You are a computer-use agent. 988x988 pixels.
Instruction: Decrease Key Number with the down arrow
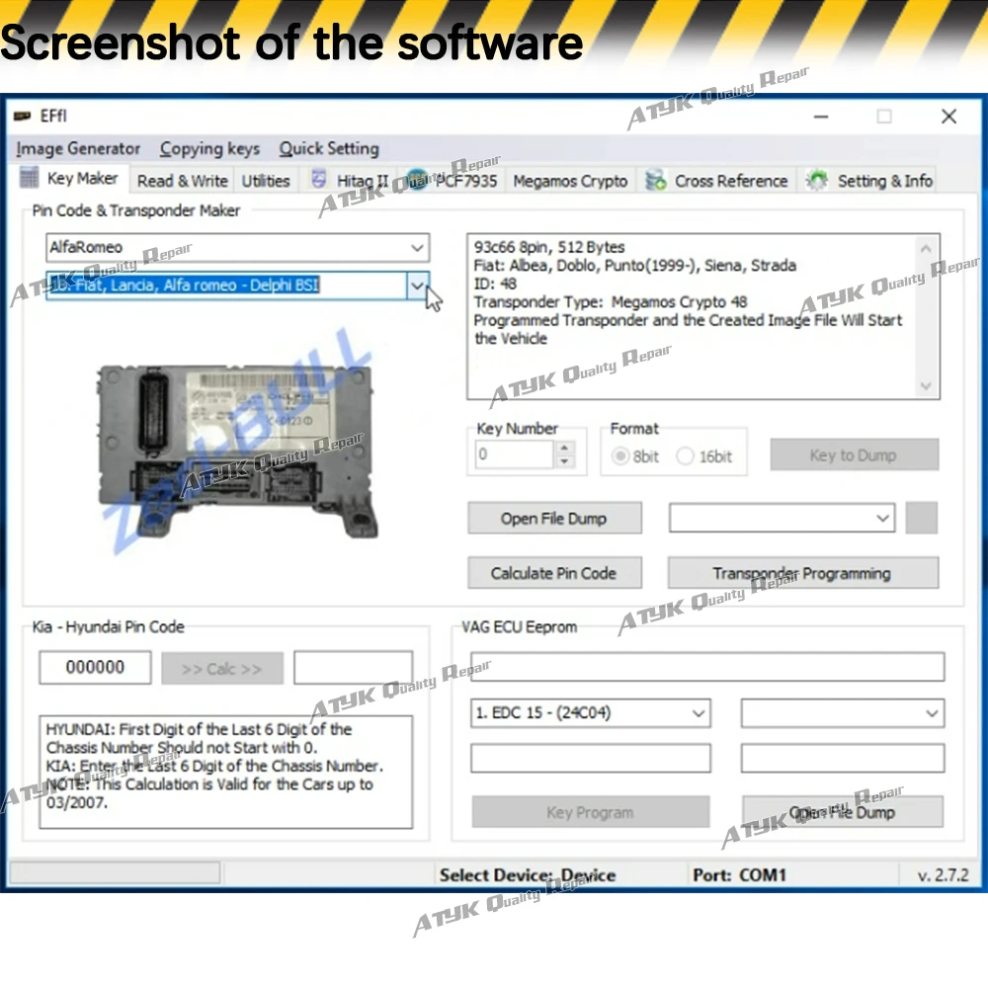[564, 461]
